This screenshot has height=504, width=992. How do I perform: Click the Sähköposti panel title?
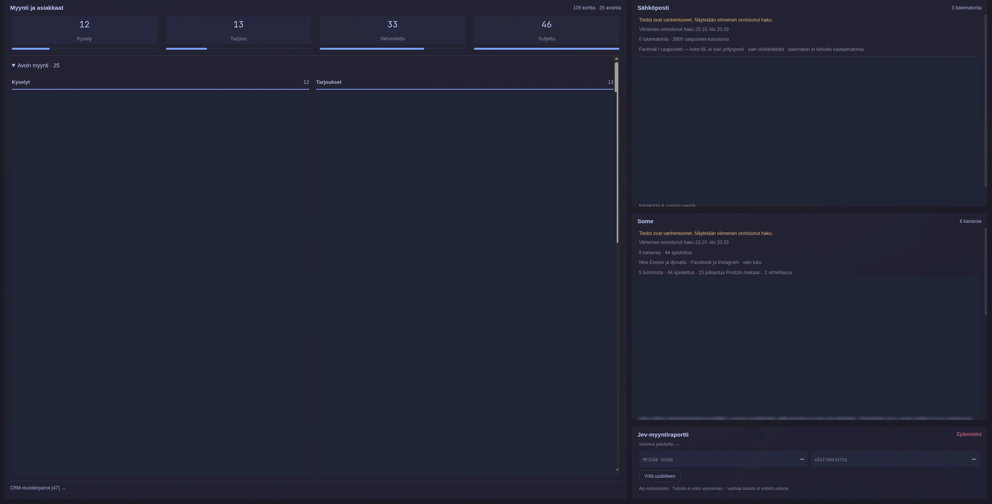click(x=653, y=8)
